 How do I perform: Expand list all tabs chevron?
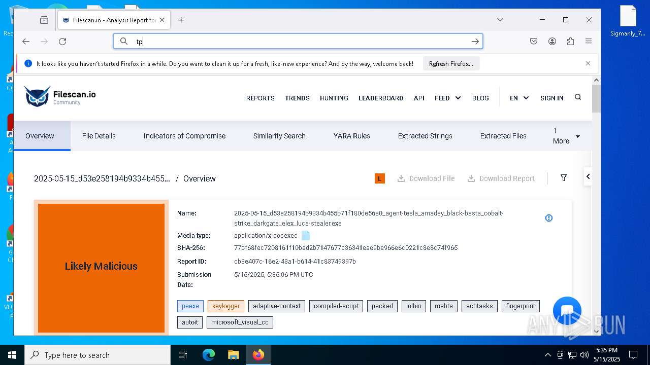[x=500, y=20]
